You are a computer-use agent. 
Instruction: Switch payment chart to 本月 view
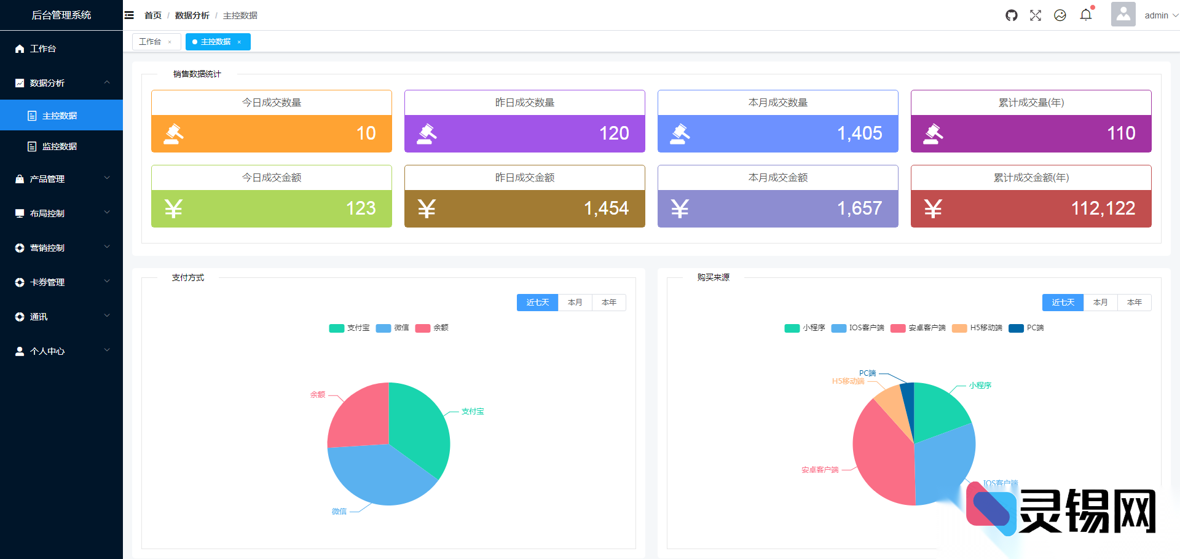tap(575, 302)
